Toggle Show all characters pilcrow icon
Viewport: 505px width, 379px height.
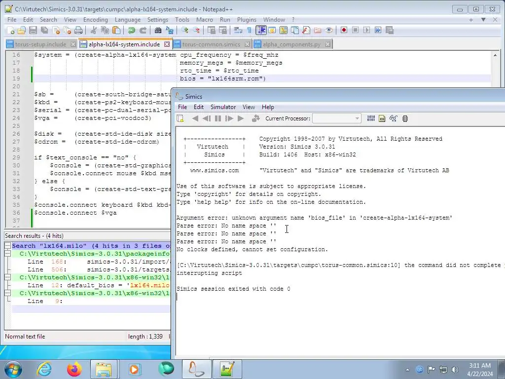(x=249, y=30)
